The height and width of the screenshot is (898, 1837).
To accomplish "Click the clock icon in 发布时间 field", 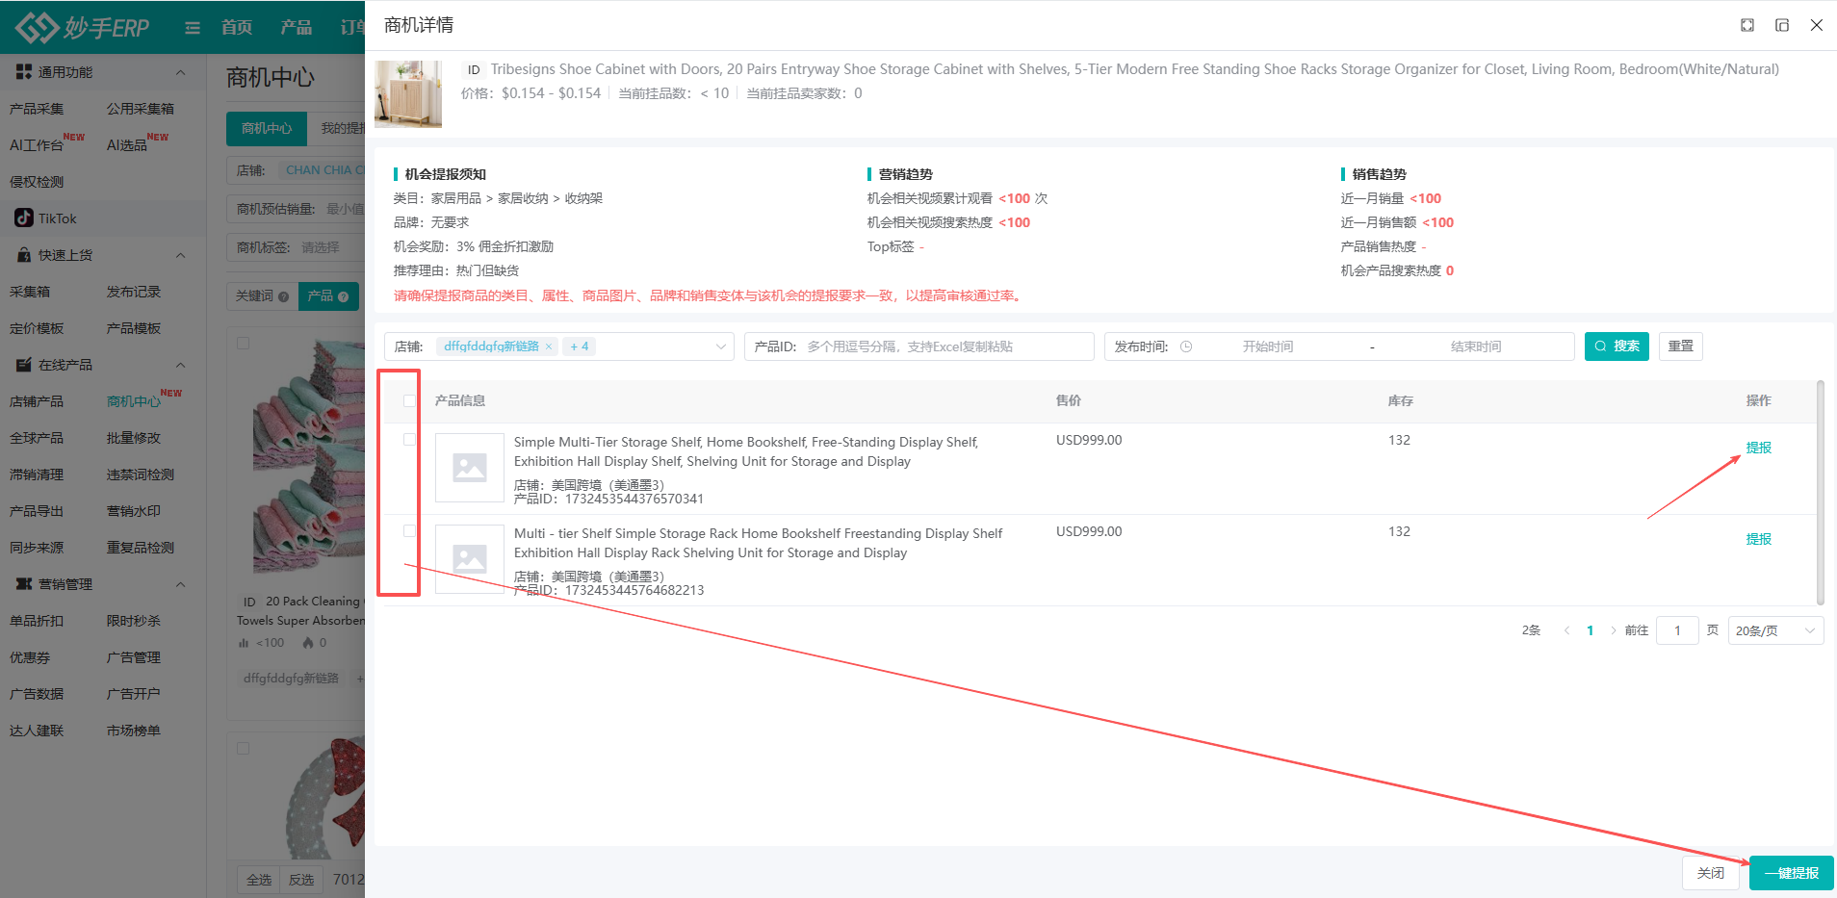I will [x=1186, y=346].
